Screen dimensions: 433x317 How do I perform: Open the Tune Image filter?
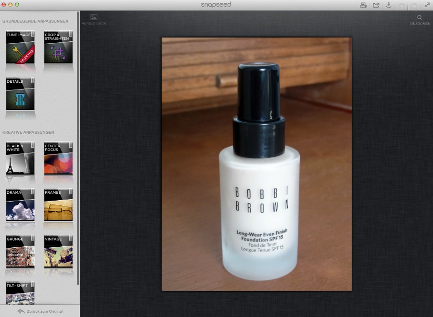(20, 47)
